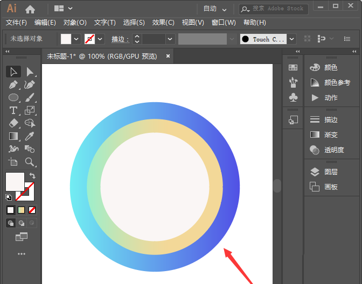Click the vertical canvas scrollbar thumb
The width and height of the screenshot is (362, 284).
tap(277, 186)
